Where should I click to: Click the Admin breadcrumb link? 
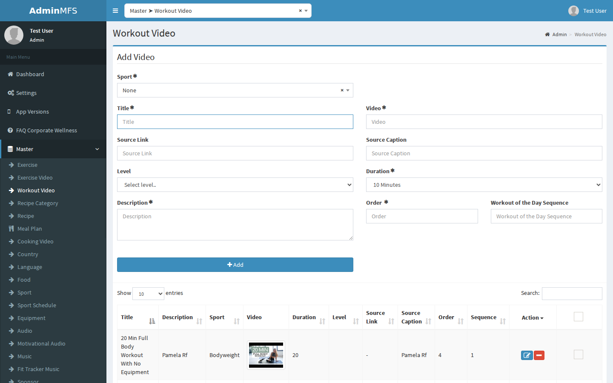click(559, 34)
